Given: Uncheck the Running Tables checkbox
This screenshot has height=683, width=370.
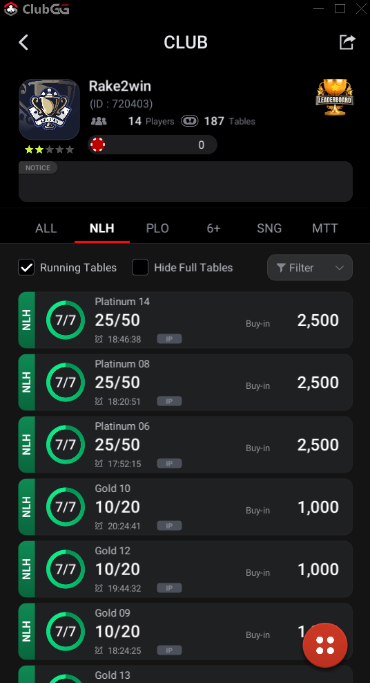Looking at the screenshot, I should tap(26, 267).
